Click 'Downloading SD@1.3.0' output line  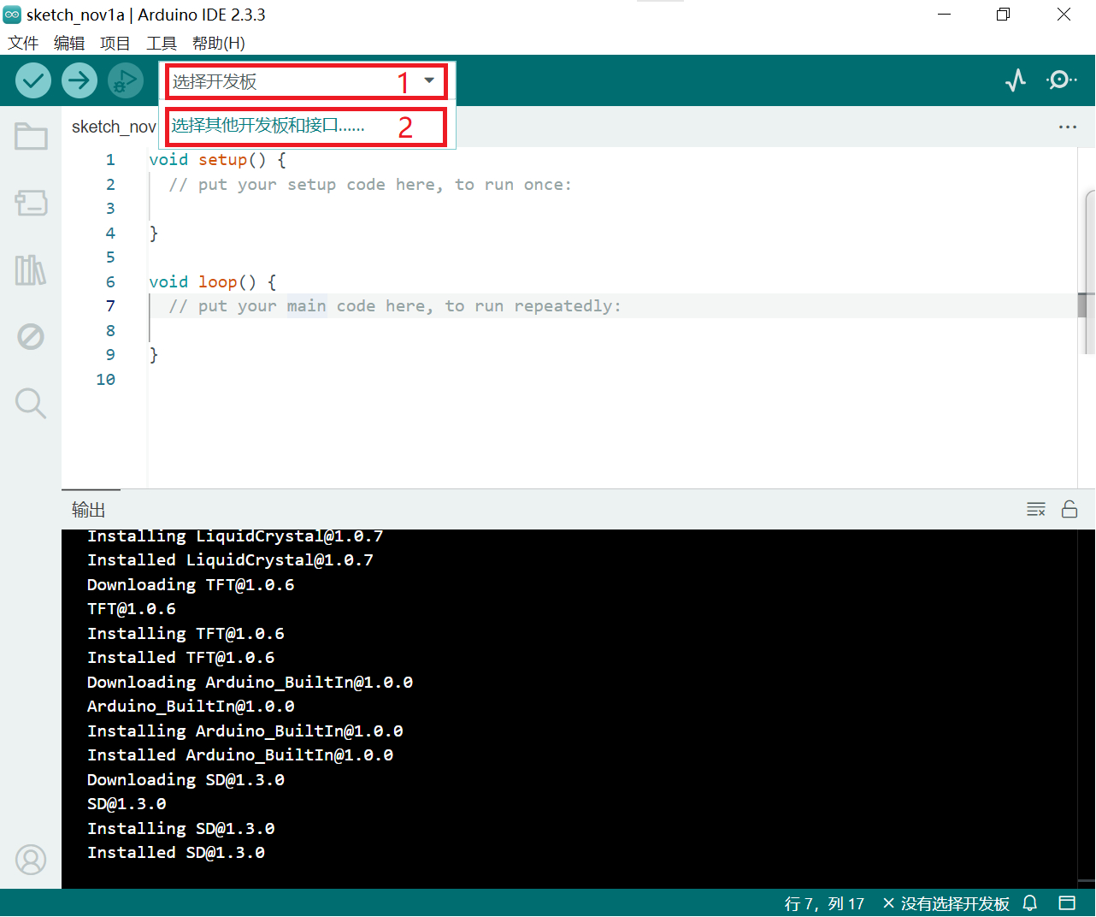186,780
